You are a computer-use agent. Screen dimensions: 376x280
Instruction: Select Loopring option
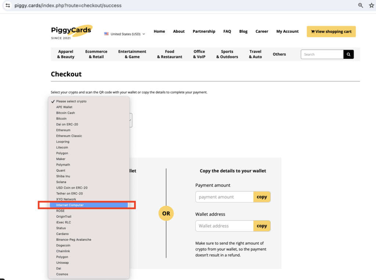(89, 142)
